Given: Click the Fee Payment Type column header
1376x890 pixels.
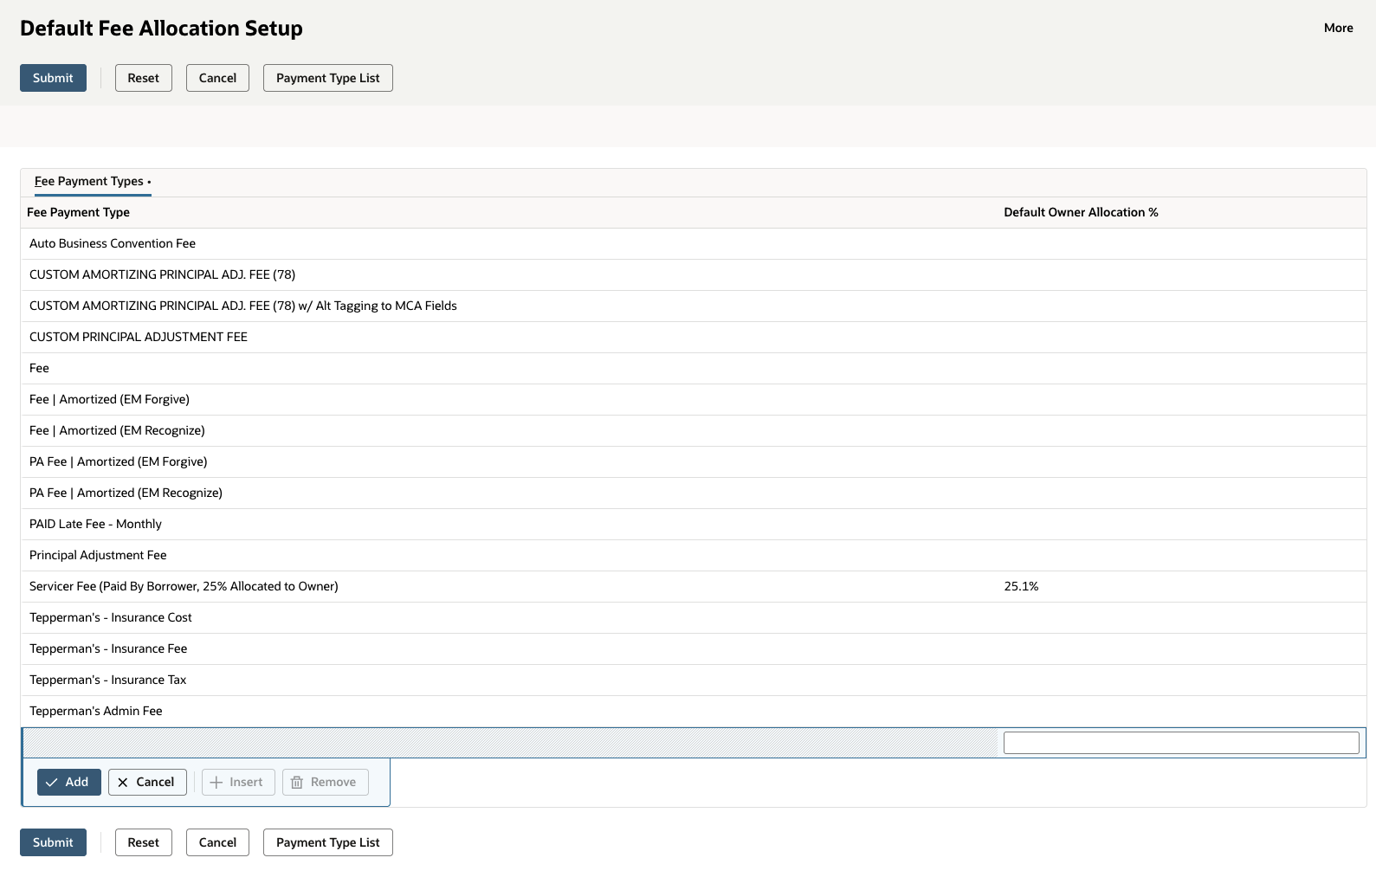Looking at the screenshot, I should click(78, 212).
